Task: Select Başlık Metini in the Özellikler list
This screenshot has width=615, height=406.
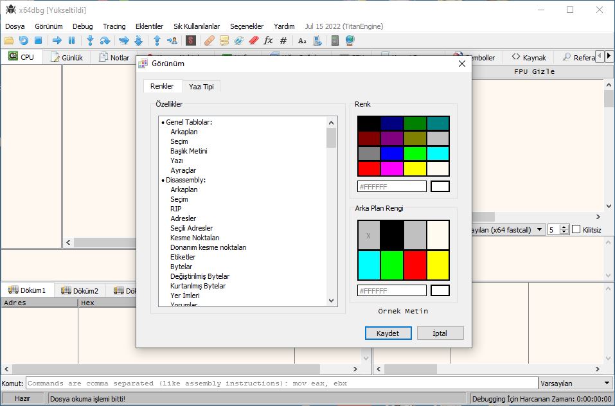Action: click(x=189, y=151)
